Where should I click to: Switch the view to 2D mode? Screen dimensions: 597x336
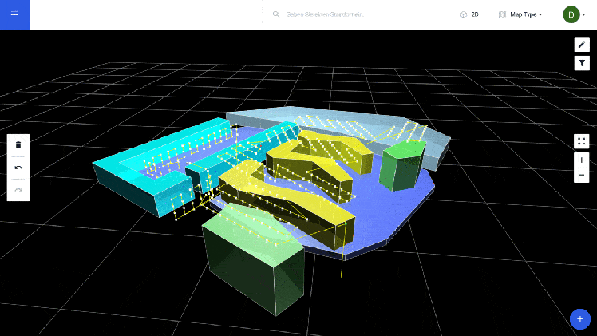(x=469, y=14)
